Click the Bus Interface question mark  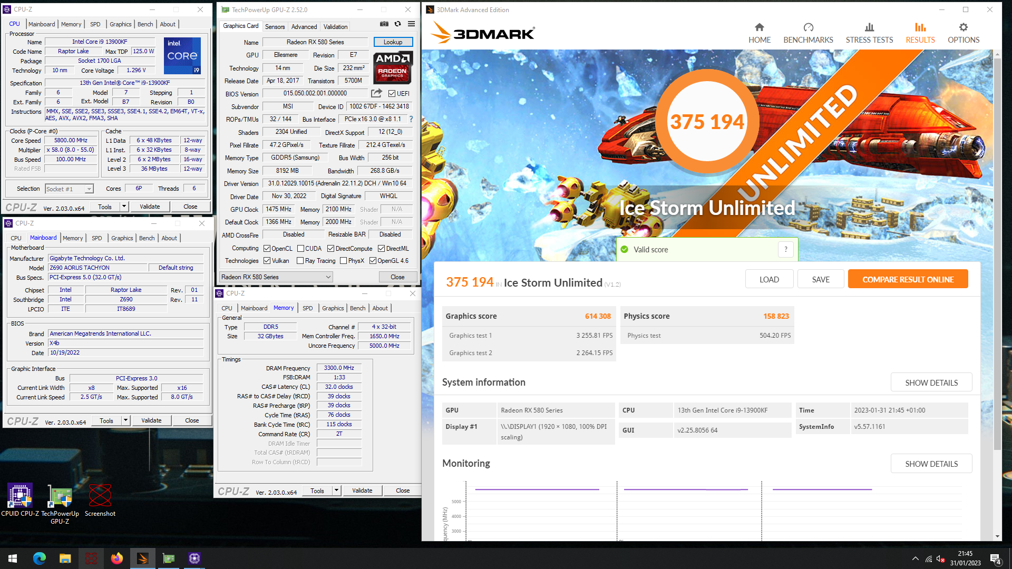(x=411, y=119)
